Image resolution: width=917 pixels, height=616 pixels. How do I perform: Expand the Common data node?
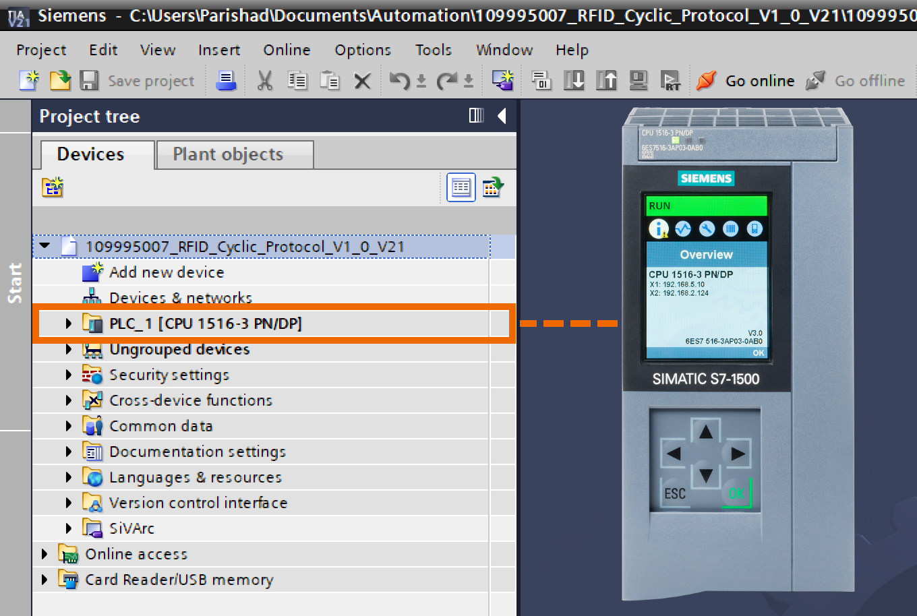pos(68,426)
